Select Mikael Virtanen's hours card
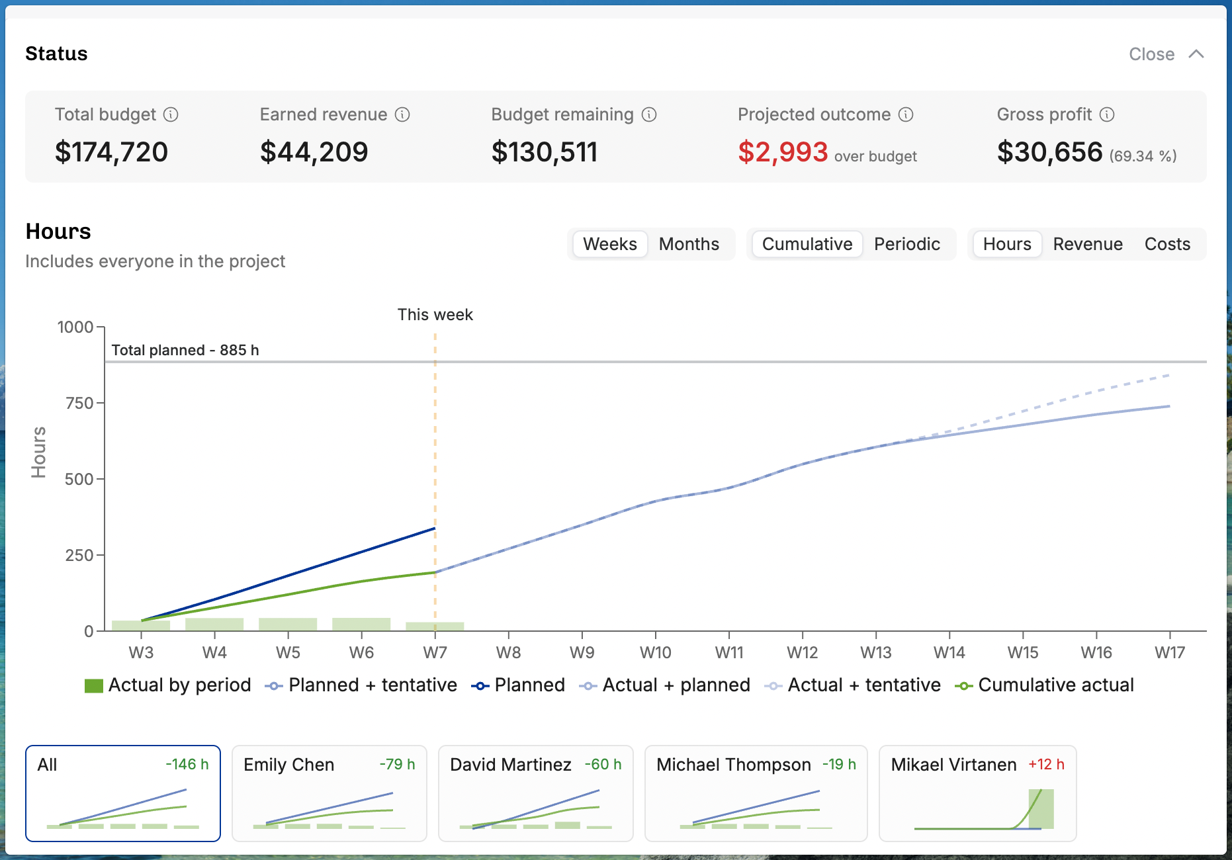 978,793
